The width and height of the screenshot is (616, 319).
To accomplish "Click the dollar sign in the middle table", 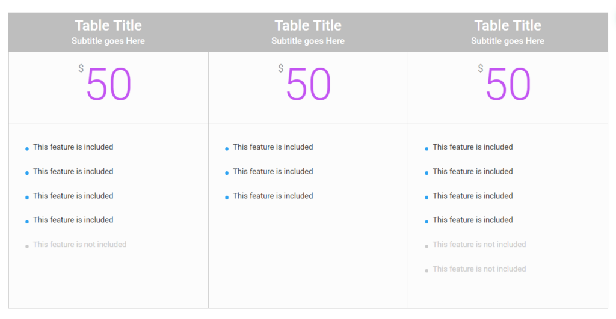I will [280, 68].
